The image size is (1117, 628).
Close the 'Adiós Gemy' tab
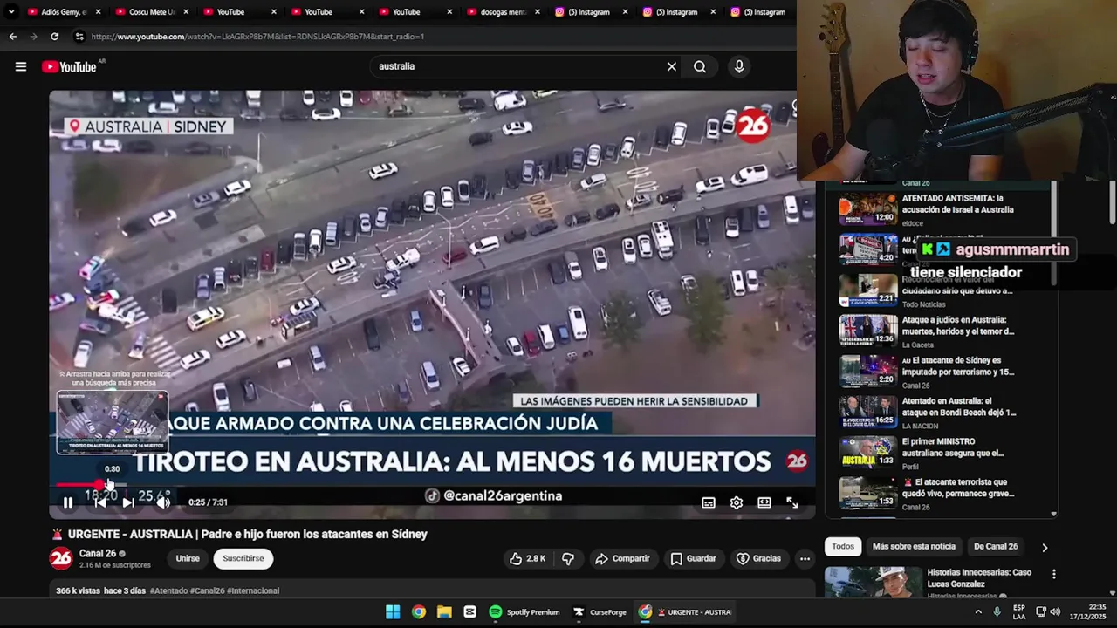(99, 12)
